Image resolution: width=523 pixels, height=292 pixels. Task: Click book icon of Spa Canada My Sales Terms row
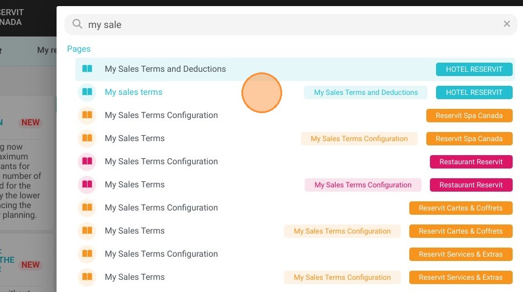coord(87,138)
